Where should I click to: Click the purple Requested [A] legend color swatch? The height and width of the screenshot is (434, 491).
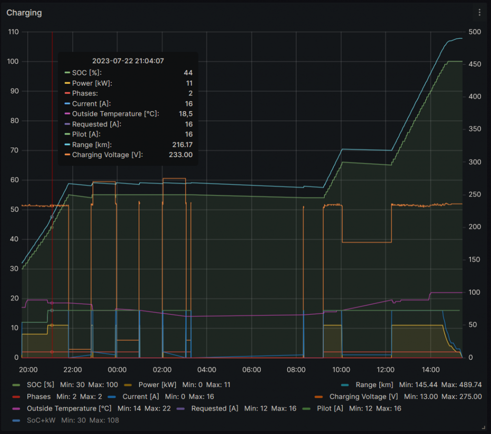coord(180,409)
